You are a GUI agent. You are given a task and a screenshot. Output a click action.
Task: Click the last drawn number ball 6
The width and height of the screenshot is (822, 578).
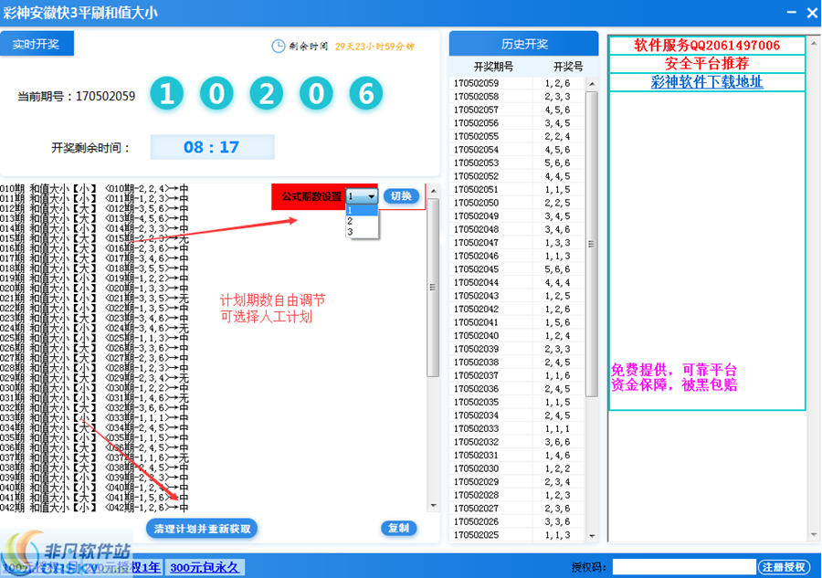(365, 94)
